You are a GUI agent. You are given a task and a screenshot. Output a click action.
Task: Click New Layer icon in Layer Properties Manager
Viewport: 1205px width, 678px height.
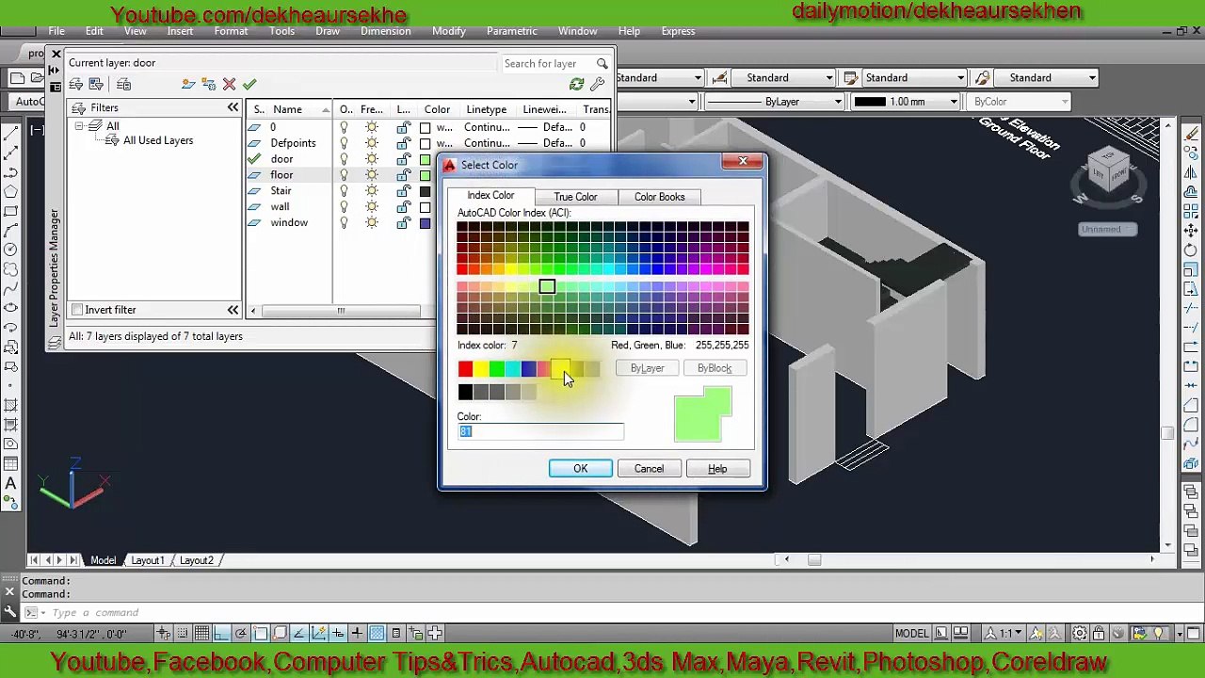[188, 85]
